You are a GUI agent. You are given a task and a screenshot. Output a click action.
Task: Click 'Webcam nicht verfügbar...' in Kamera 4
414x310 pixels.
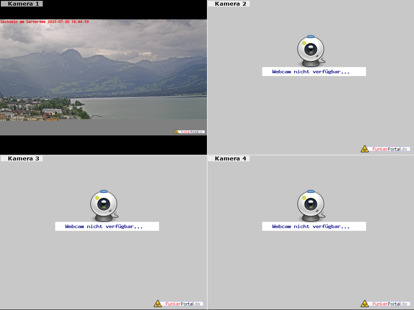[314, 226]
